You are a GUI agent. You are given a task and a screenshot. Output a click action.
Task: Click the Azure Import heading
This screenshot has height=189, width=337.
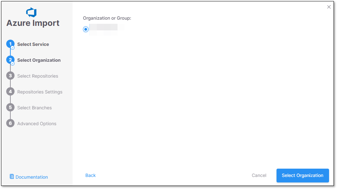coord(33,23)
